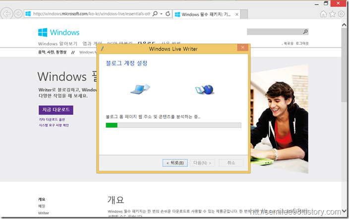Click the 로그아웃 link
The width and height of the screenshot is (349, 219).
tap(302, 44)
